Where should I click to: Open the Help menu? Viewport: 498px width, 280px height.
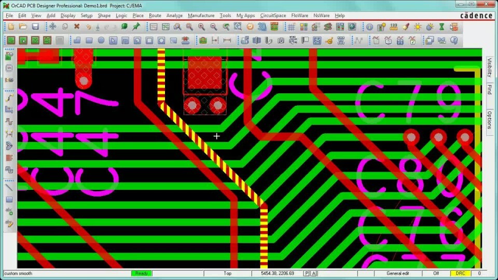[339, 16]
